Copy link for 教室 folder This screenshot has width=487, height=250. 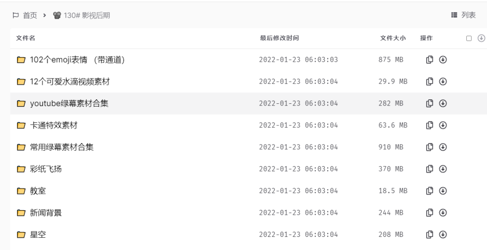(430, 191)
